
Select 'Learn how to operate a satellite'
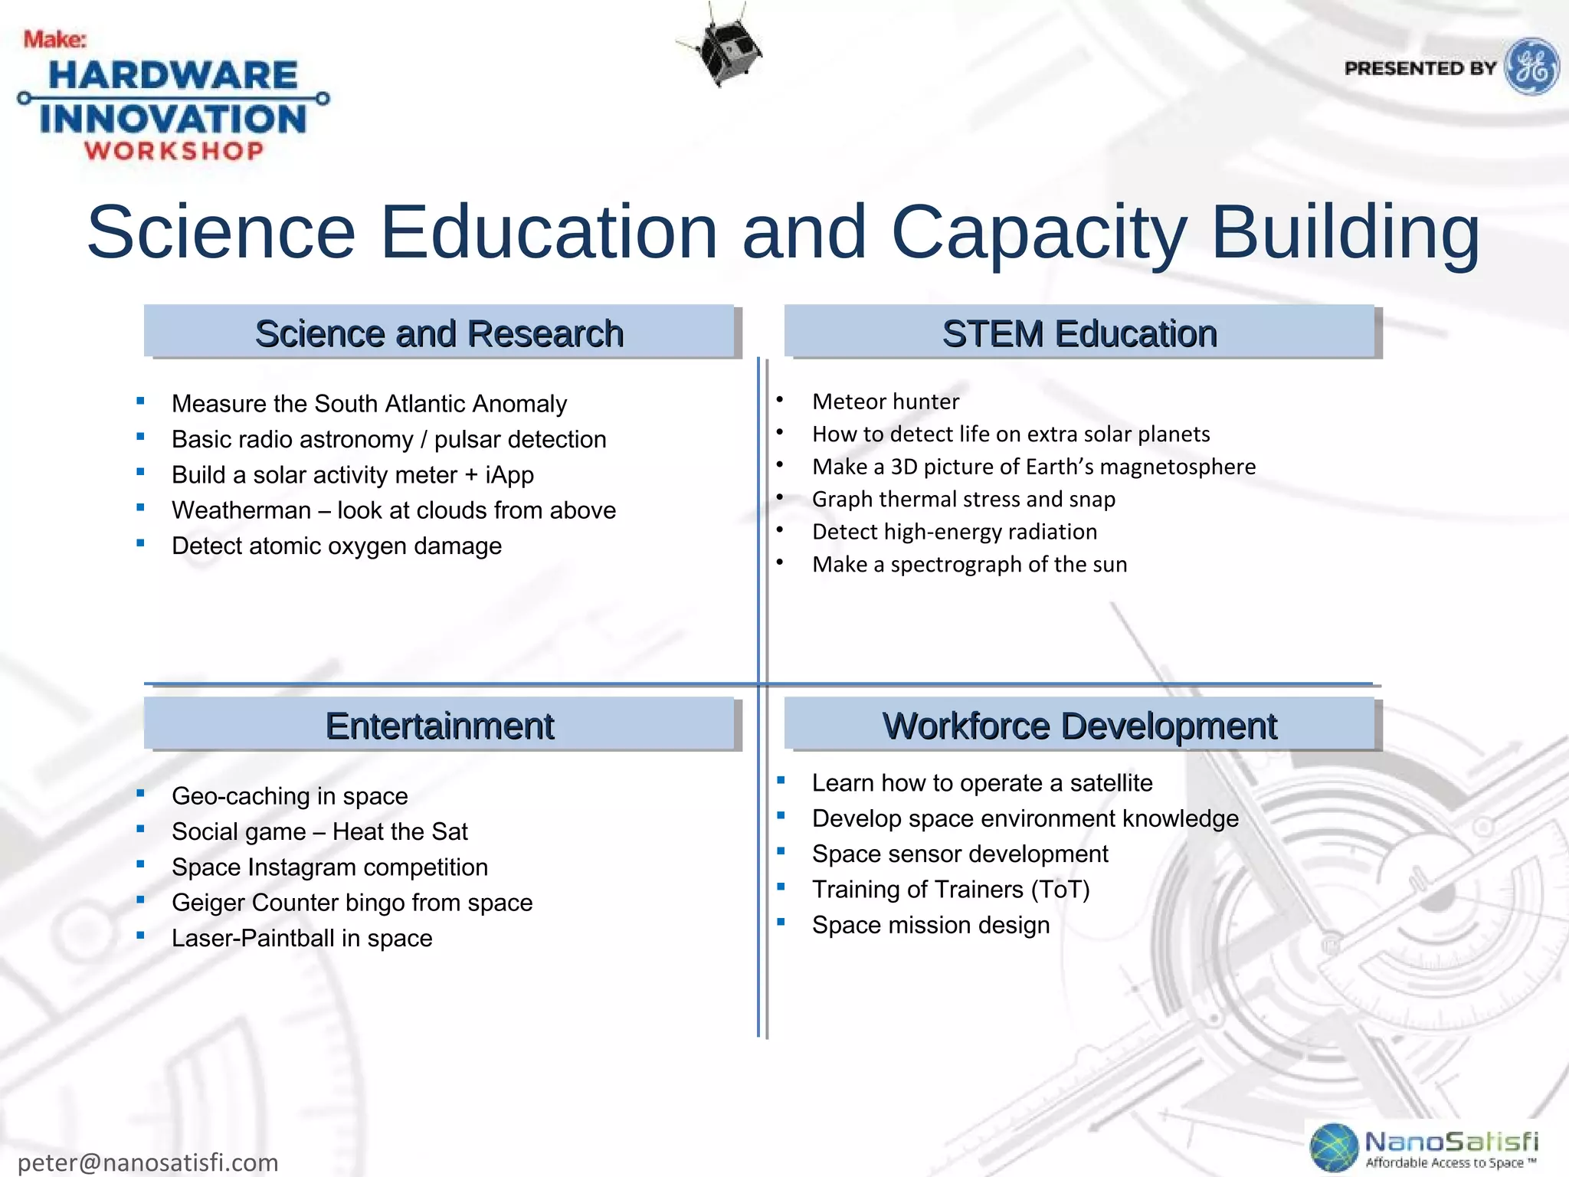981,782
